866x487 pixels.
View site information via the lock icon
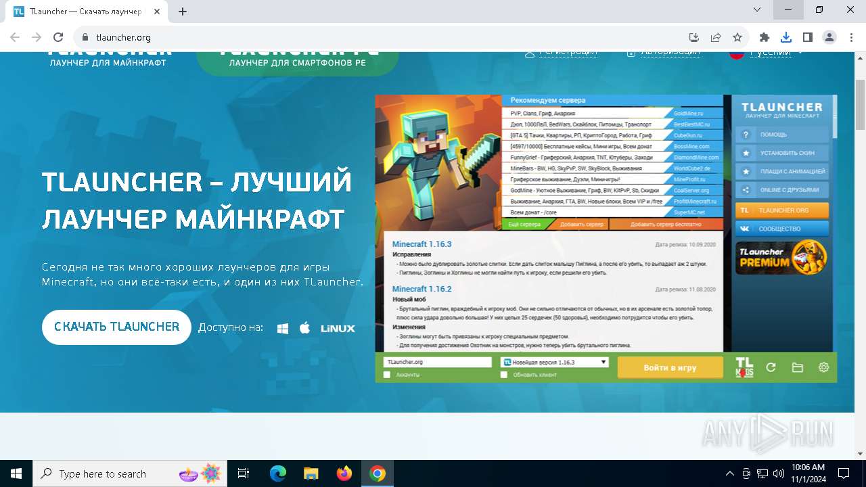click(85, 38)
